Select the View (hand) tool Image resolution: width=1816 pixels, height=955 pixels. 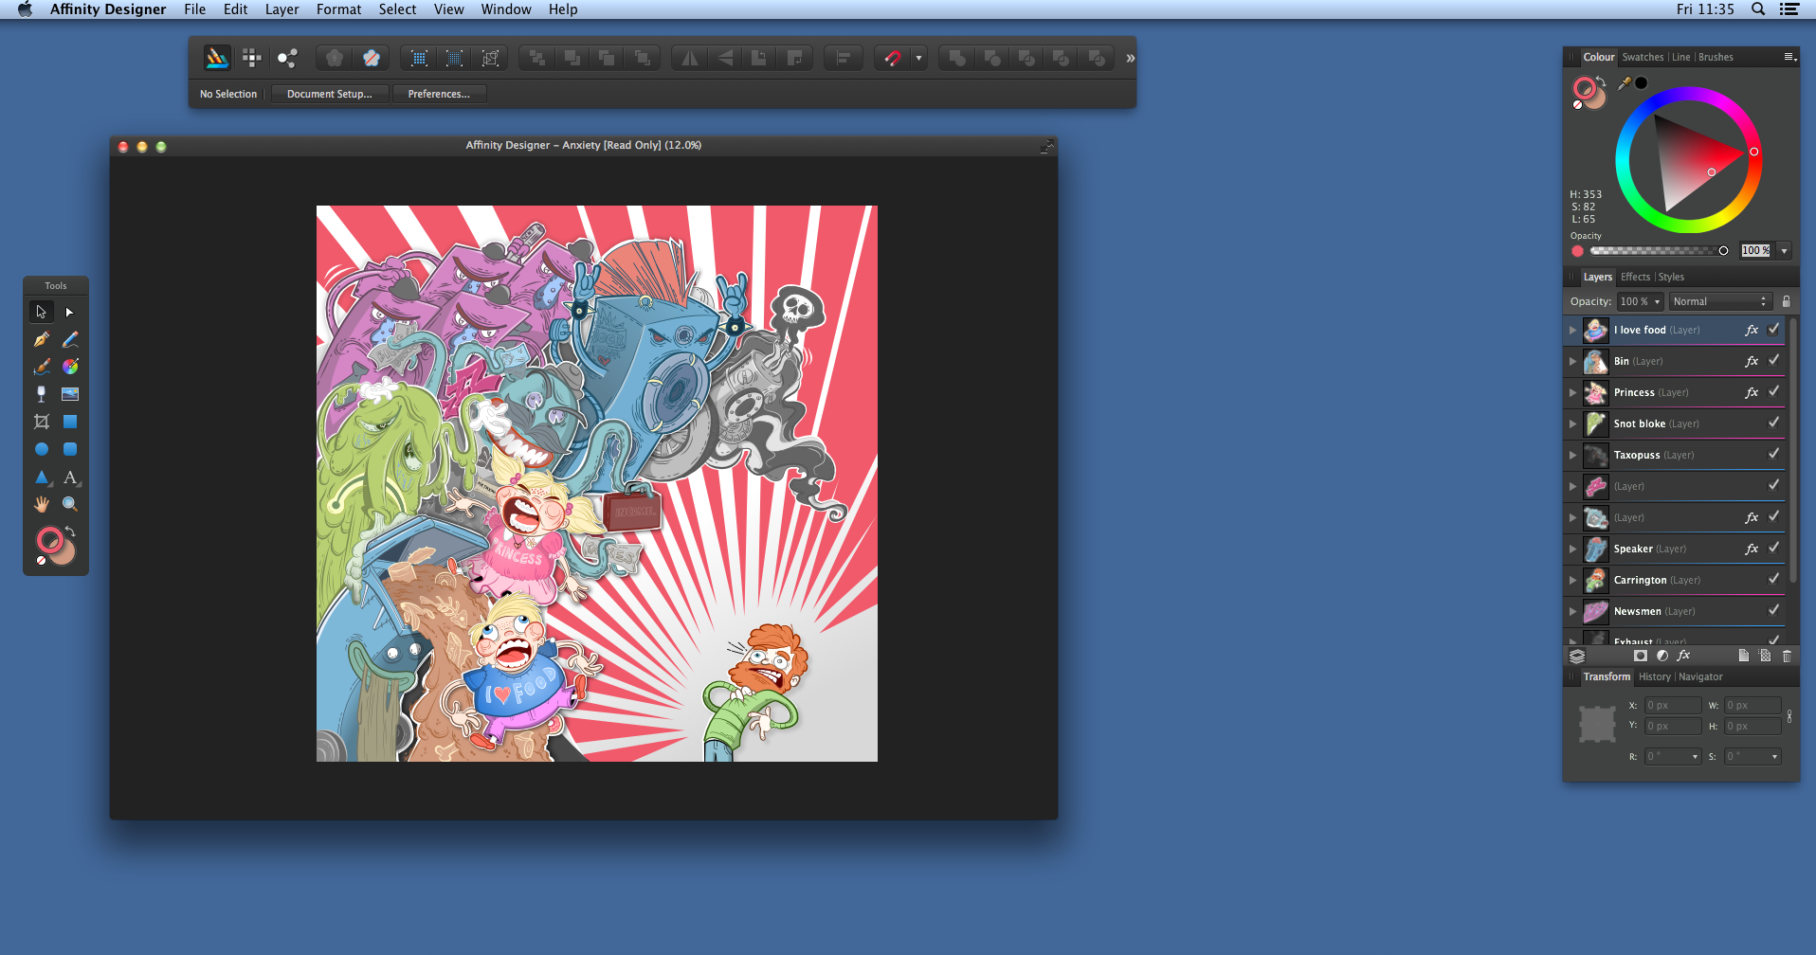point(41,504)
